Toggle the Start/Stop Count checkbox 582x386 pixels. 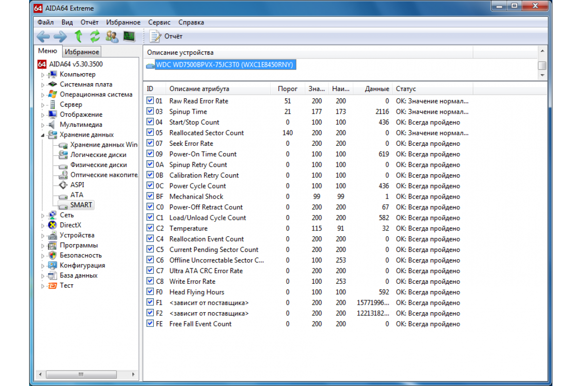(x=150, y=122)
